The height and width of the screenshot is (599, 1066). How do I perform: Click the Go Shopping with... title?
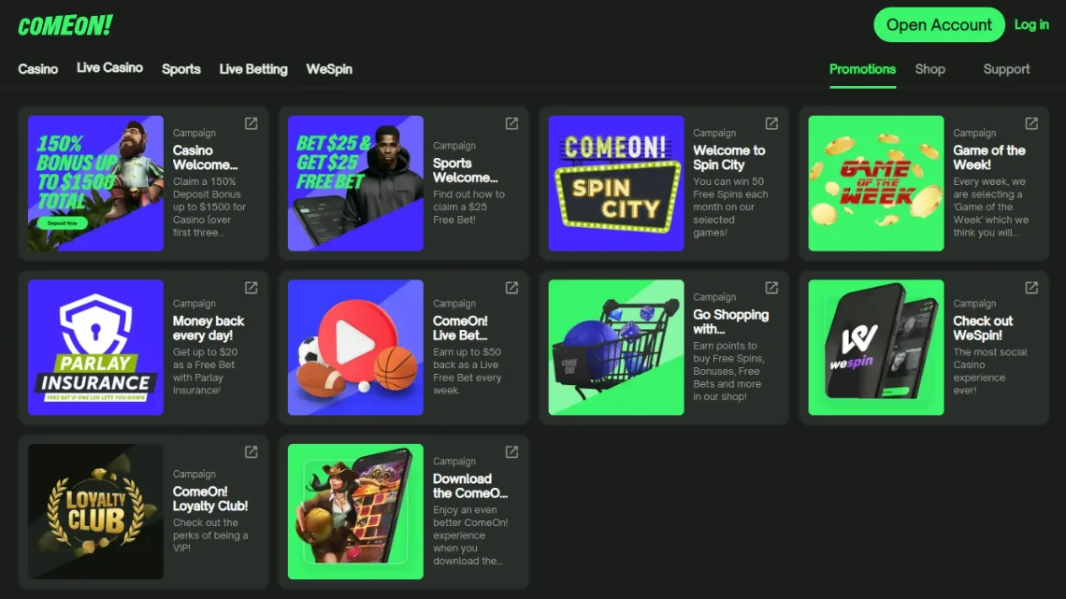click(731, 321)
